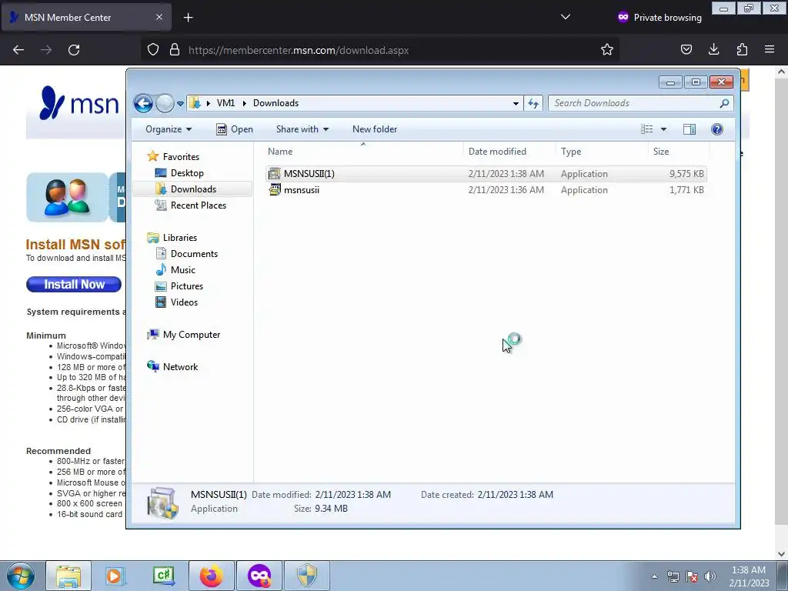The image size is (788, 591).
Task: Click the 1,771 KB size cell
Action: point(686,190)
